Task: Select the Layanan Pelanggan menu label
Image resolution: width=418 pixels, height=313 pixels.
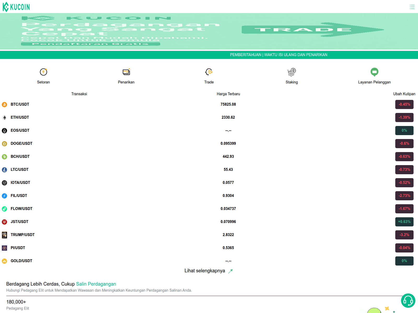Action: (374, 82)
